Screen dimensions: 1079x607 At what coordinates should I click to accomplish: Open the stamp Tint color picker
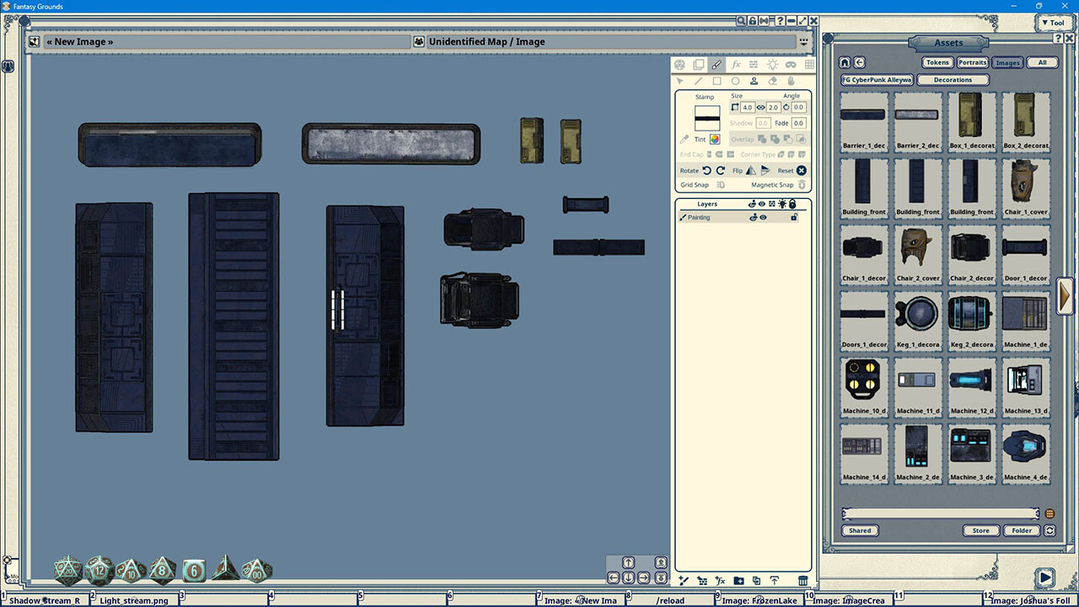[715, 139]
